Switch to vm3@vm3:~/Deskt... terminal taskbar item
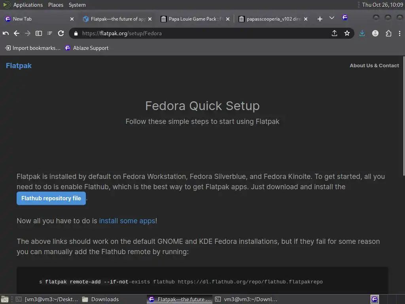 pos(47,299)
